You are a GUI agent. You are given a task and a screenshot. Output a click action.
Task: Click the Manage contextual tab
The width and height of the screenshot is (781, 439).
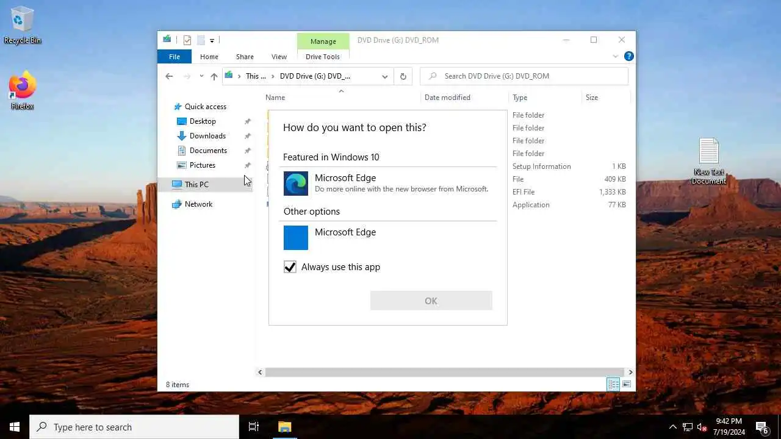click(x=323, y=41)
